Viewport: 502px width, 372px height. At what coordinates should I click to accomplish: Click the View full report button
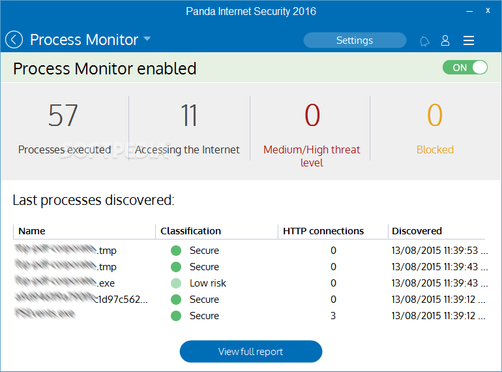click(x=251, y=352)
